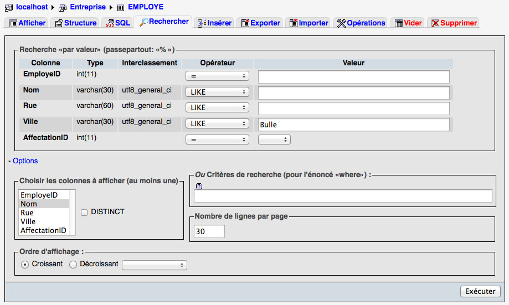Click the Afficher tab table icon
Image resolution: width=509 pixels, height=305 pixels.
click(13, 23)
